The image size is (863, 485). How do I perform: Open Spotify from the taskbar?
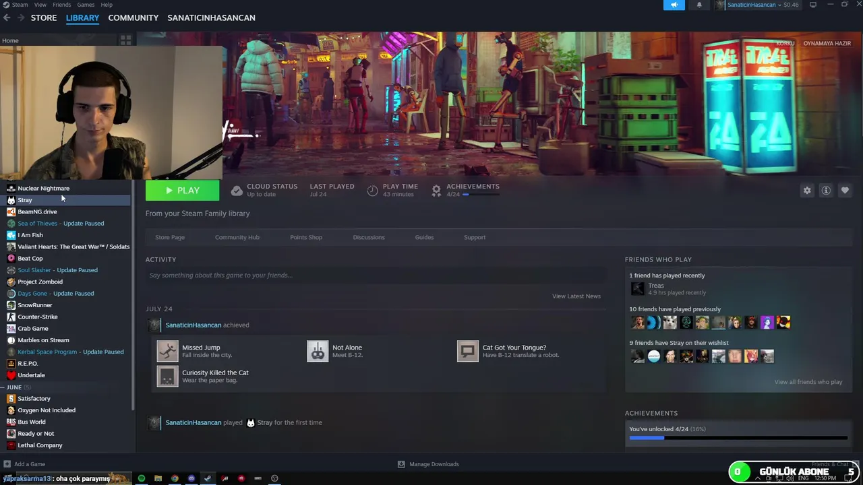(x=142, y=478)
